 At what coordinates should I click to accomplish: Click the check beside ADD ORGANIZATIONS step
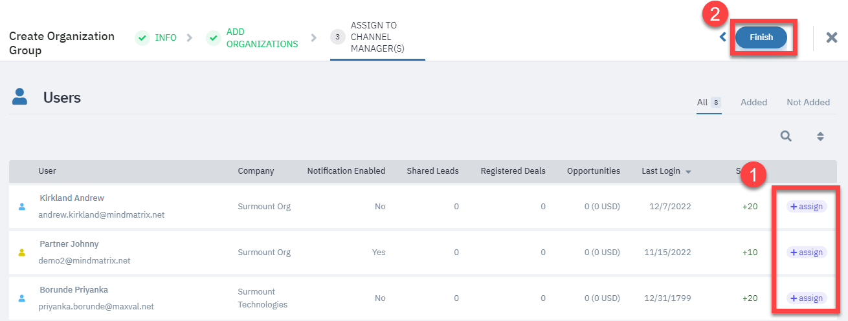coord(213,38)
